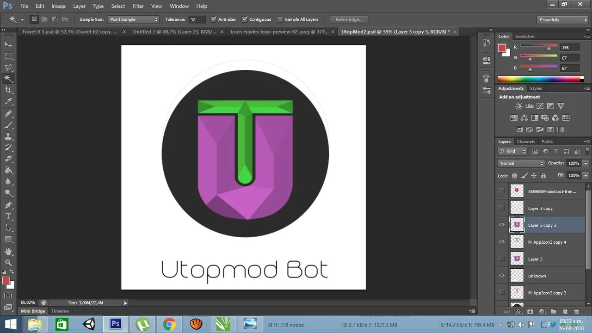Open the Sample Size dropdown
This screenshot has height=333, width=592.
(x=133, y=19)
